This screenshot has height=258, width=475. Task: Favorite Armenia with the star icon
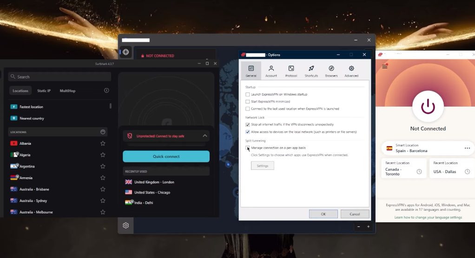coord(103,178)
